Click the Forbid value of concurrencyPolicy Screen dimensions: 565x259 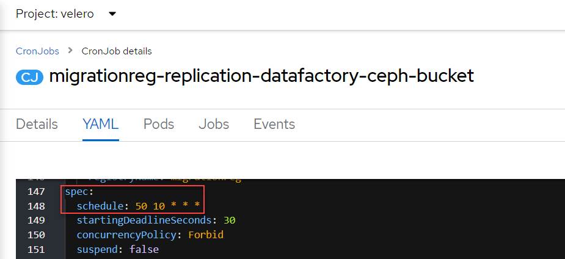(x=206, y=235)
